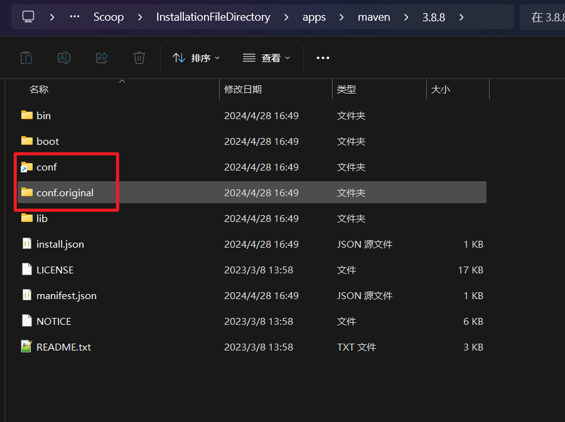The height and width of the screenshot is (422, 565).
Task: Click the LICENSE size 17 KB
Action: pos(470,270)
